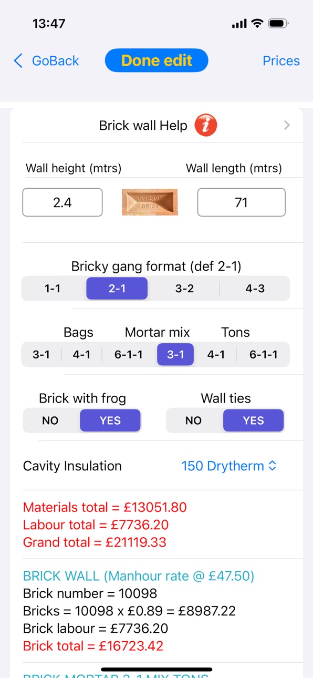Choose the 3-2 bricky gang format
This screenshot has height=678, width=313.
pos(184,289)
